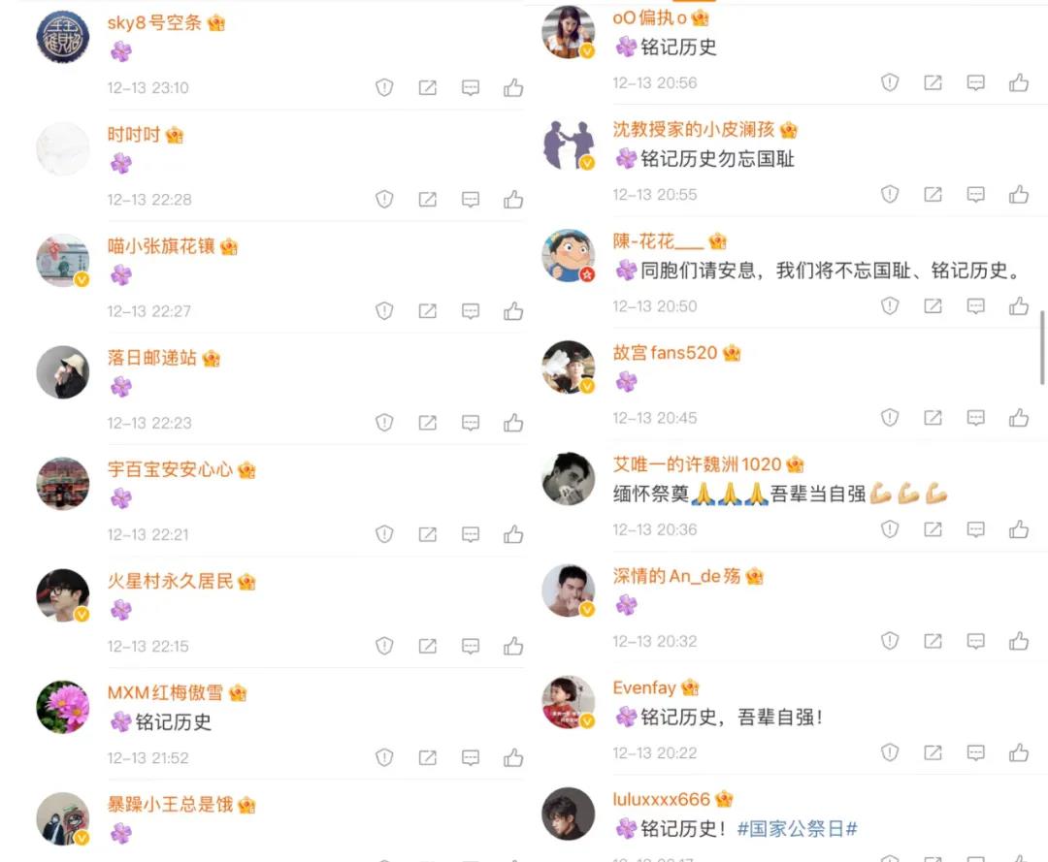
Task: Report the comment from 时时时
Action: 384,199
